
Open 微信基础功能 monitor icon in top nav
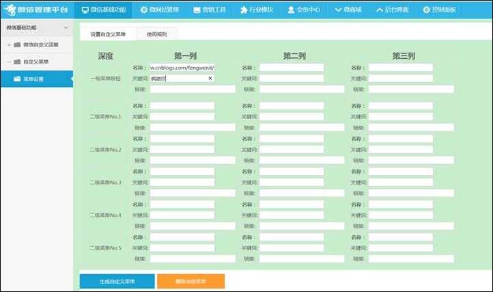click(85, 10)
